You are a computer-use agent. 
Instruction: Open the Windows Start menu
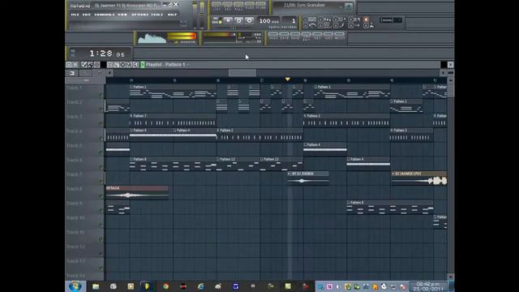75,286
